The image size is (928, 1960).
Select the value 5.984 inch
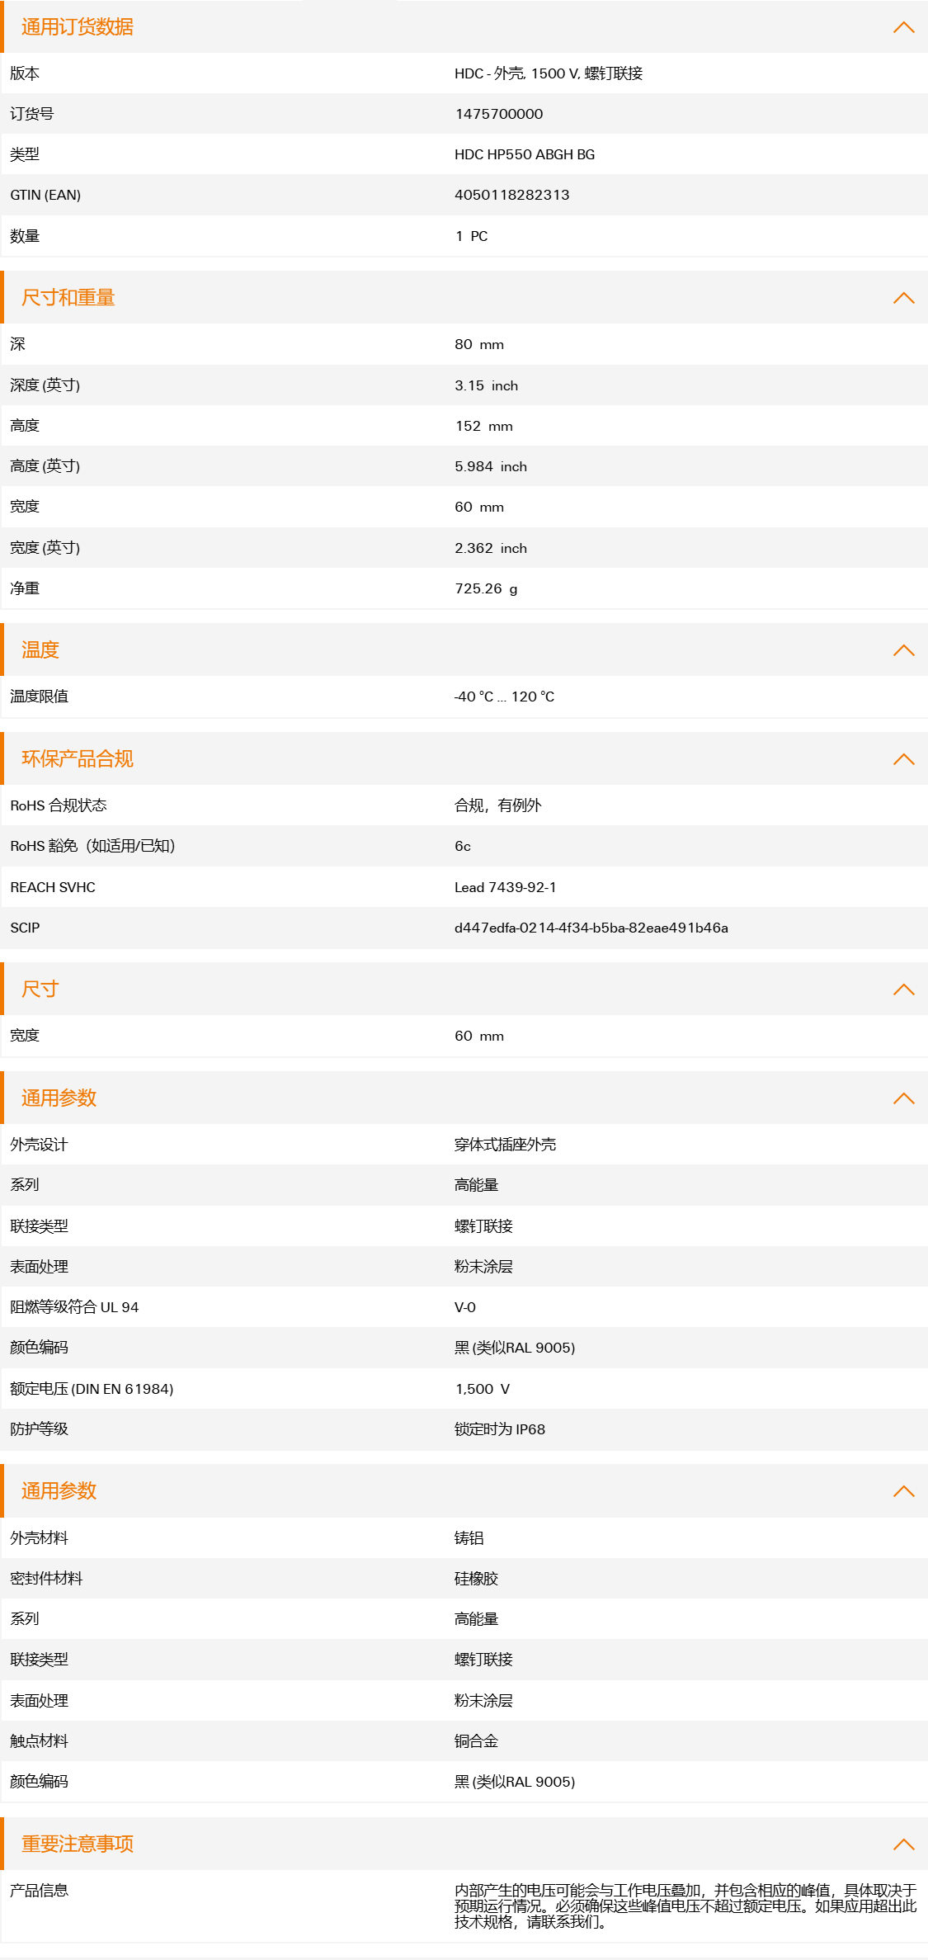(491, 466)
